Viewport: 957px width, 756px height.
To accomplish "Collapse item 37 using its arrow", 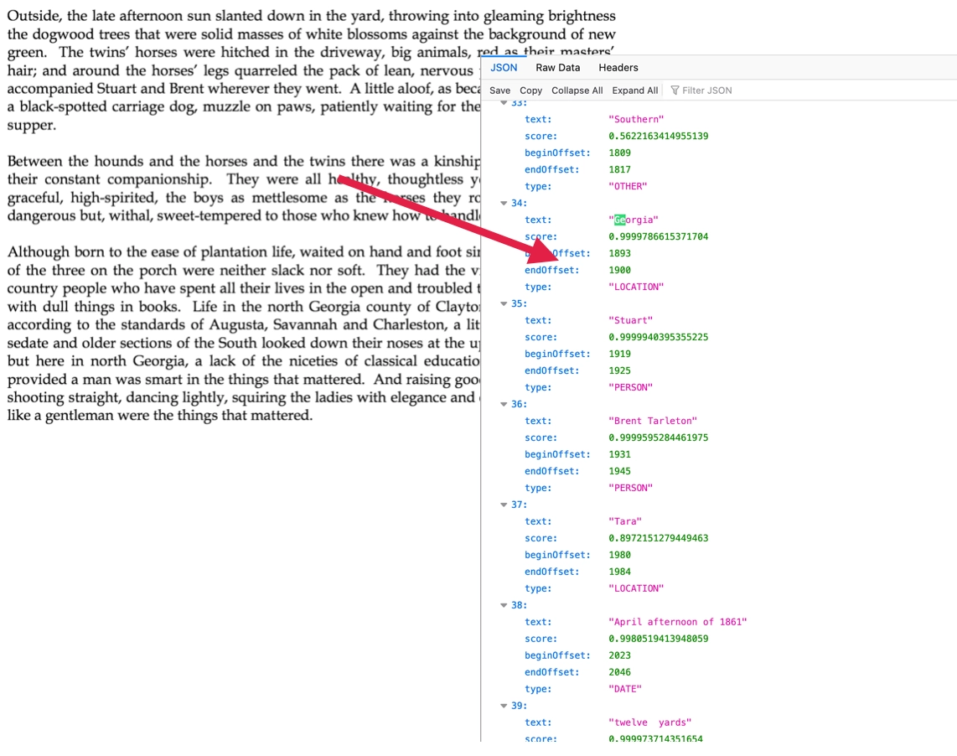I will (x=504, y=505).
